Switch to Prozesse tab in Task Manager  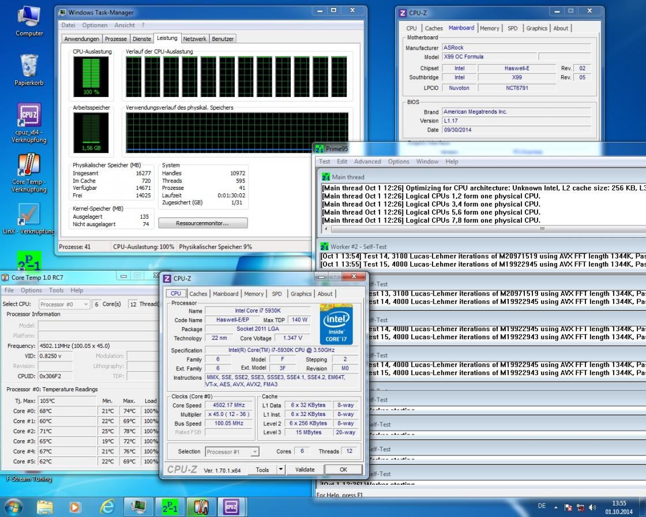[116, 39]
